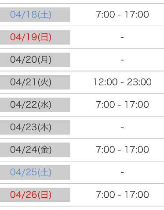The height and width of the screenshot is (210, 164).
Task: Click the 7:00 - 17:00 shift for 04/18
Action: pos(122,14)
